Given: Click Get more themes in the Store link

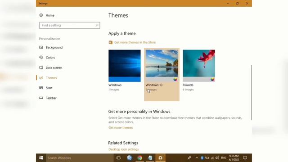Looking at the screenshot, I should point(135,42).
